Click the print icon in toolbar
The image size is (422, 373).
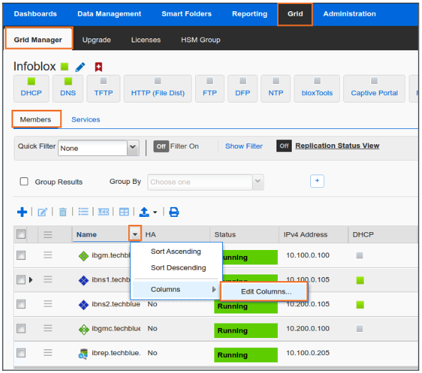[x=174, y=212]
